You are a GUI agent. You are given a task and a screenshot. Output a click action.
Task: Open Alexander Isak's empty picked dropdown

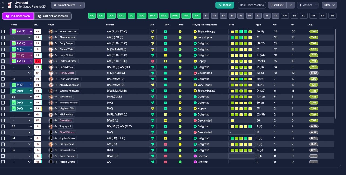click(x=21, y=37)
